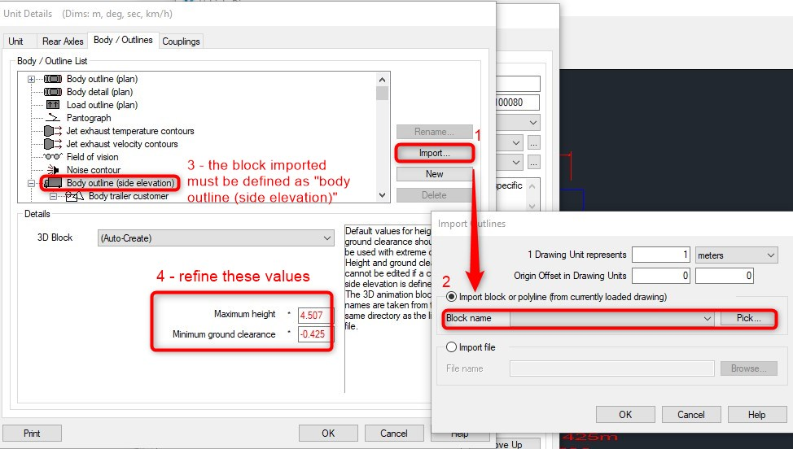Select 'Noise contour' tree row
This screenshot has width=793, height=449.
coord(94,170)
